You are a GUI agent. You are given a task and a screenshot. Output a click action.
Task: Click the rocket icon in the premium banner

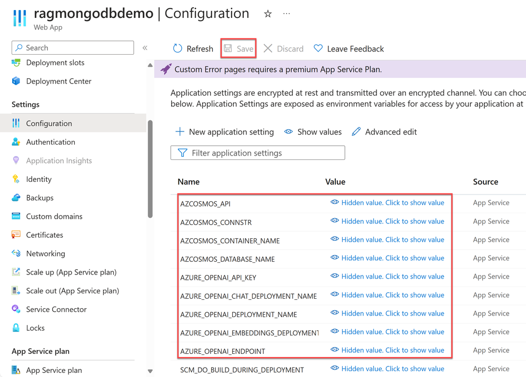pyautogui.click(x=166, y=69)
